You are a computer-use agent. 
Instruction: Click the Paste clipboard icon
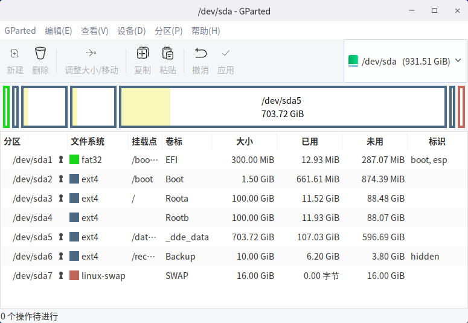click(168, 53)
